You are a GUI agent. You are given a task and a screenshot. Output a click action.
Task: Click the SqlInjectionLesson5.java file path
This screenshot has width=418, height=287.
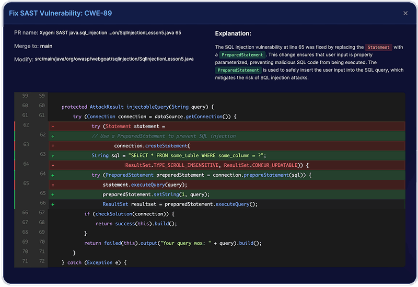[x=114, y=59]
